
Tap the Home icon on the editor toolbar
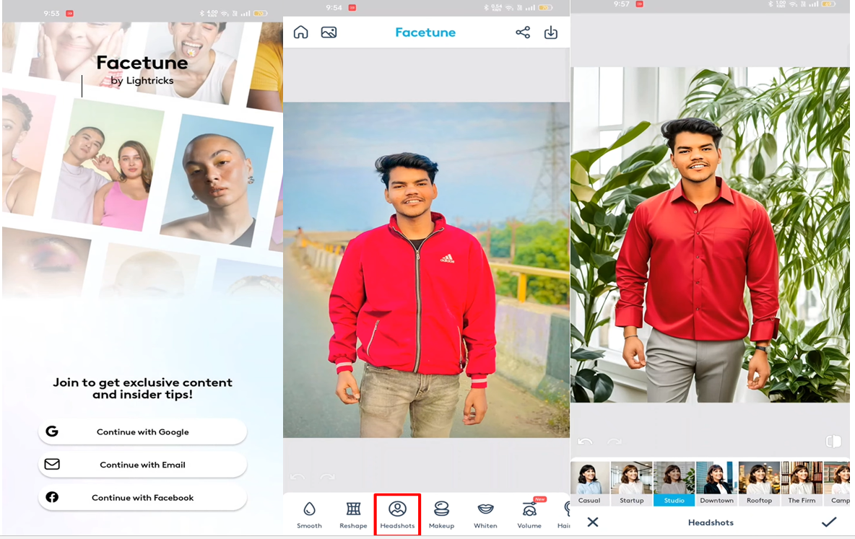tap(300, 32)
